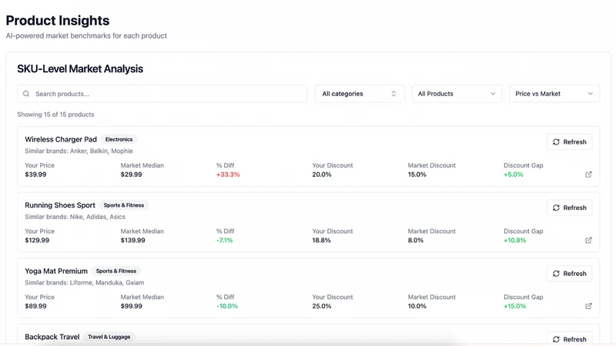Image resolution: width=616 pixels, height=346 pixels.
Task: Select the Wireless Charger Pad title
Action: tap(61, 139)
